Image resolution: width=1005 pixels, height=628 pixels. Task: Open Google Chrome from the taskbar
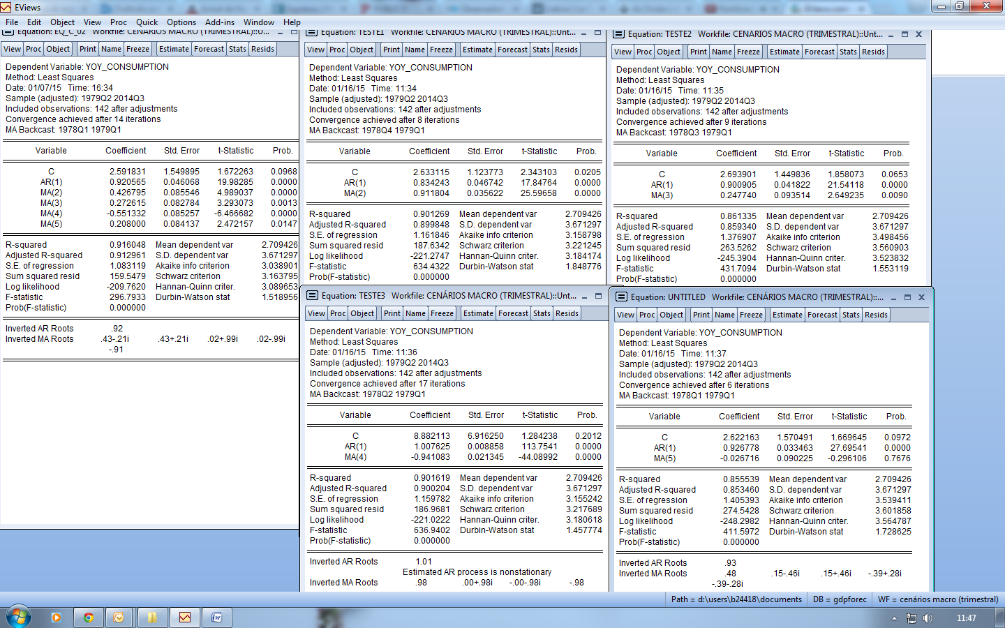coord(88,618)
